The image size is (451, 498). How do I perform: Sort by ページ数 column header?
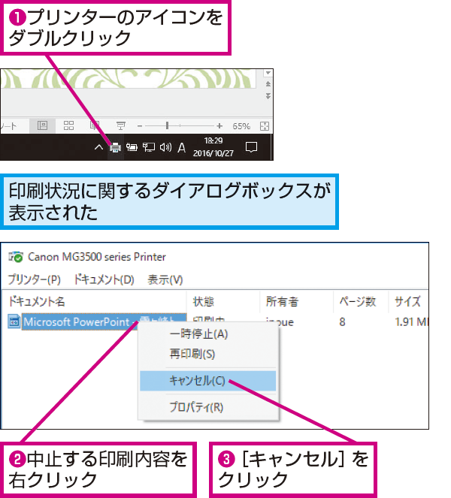point(361,301)
